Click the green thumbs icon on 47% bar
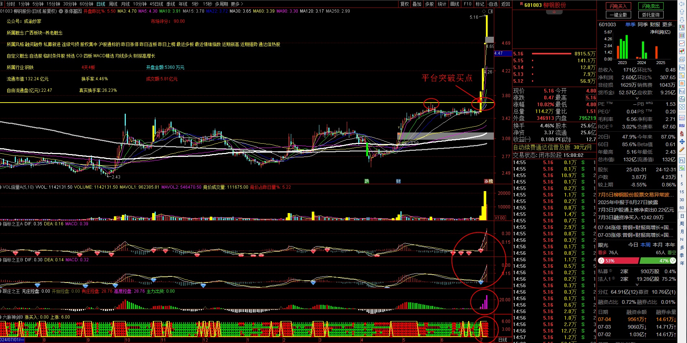Screen dimensions: 687x343 coord(673,261)
